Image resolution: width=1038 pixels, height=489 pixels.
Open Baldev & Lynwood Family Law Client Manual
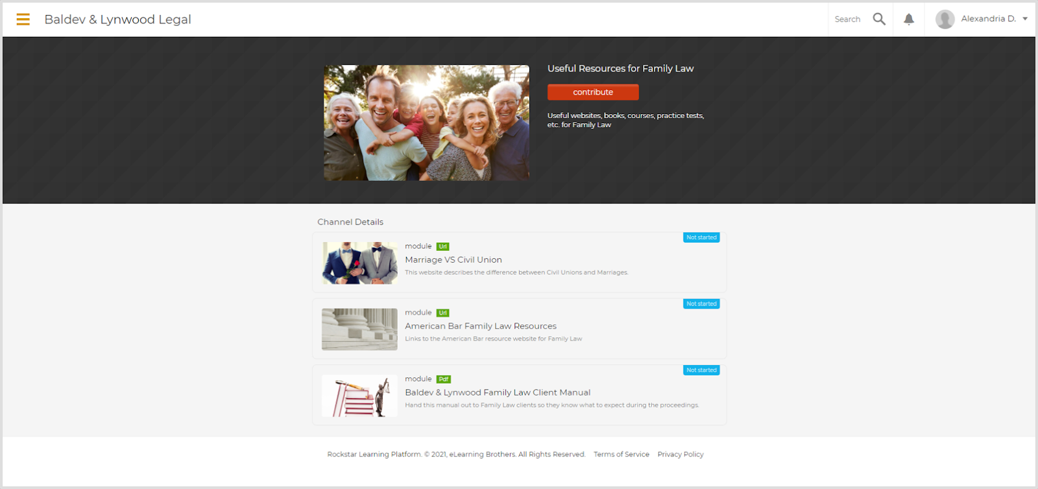click(x=498, y=392)
